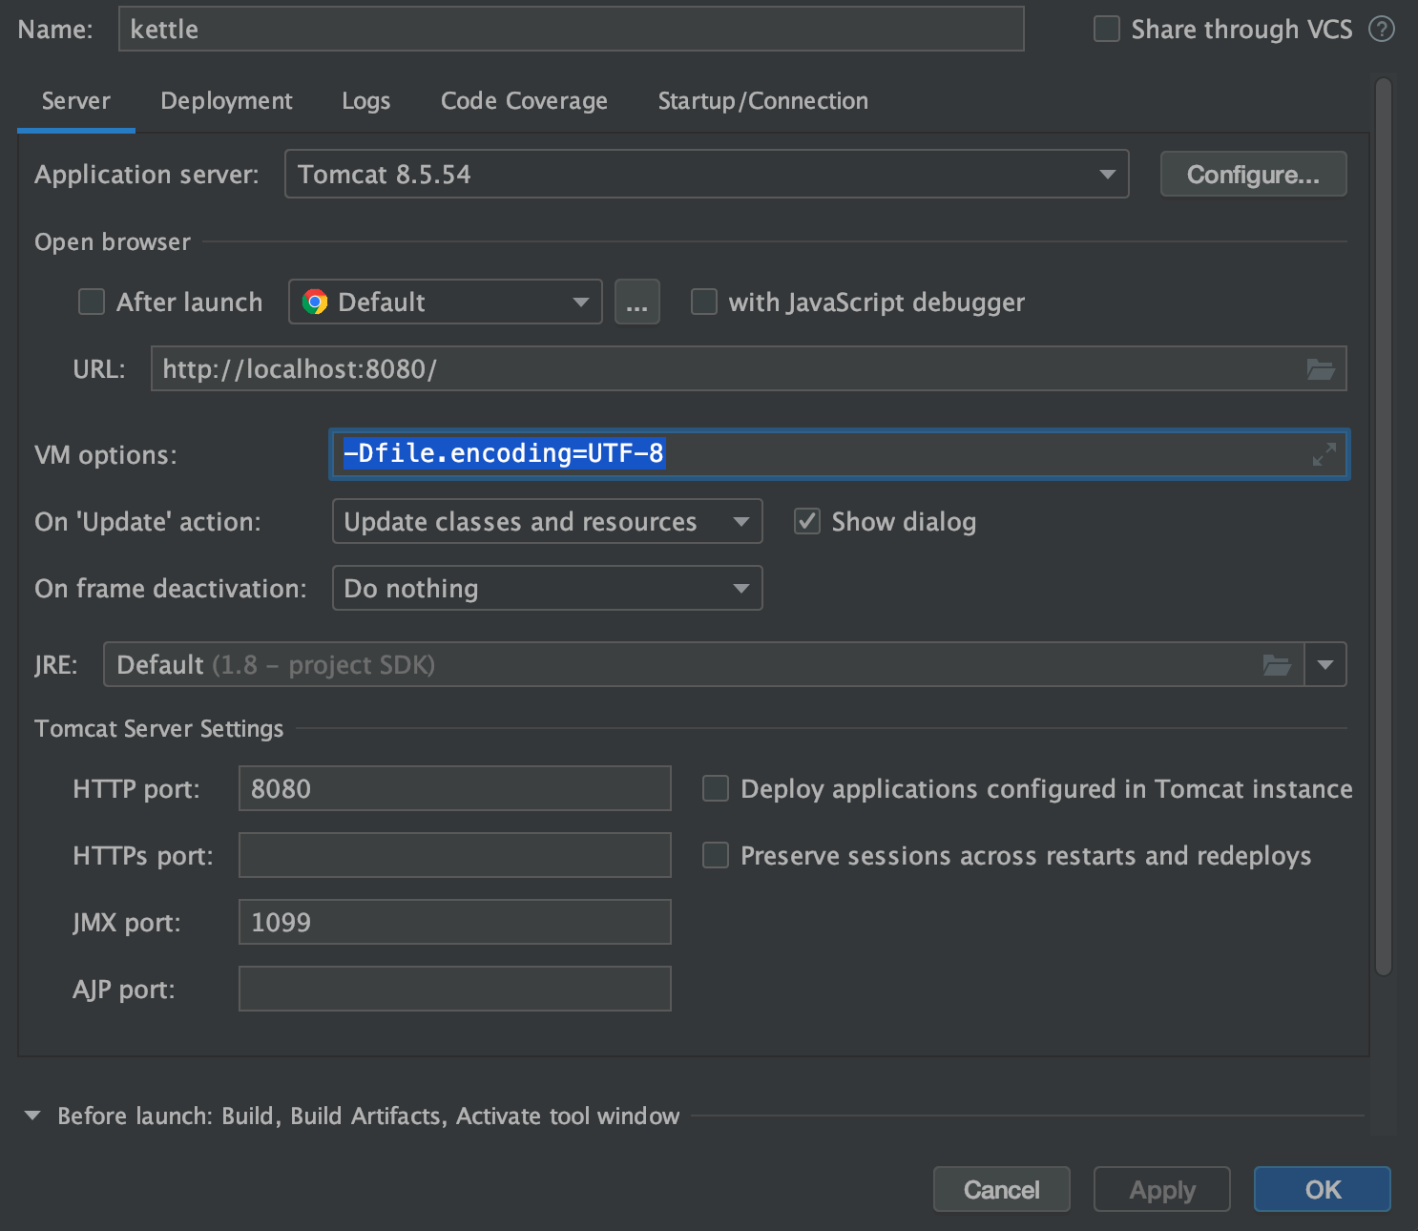The image size is (1418, 1231).
Task: Browse JRE location with folder icon
Action: 1277,665
